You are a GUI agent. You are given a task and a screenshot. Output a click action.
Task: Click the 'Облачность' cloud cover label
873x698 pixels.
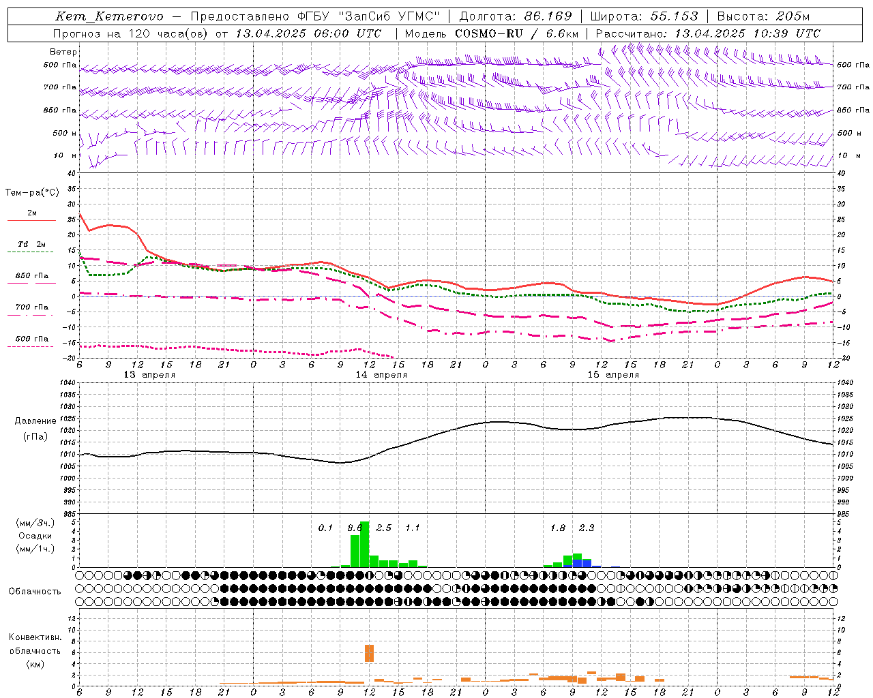35,592
